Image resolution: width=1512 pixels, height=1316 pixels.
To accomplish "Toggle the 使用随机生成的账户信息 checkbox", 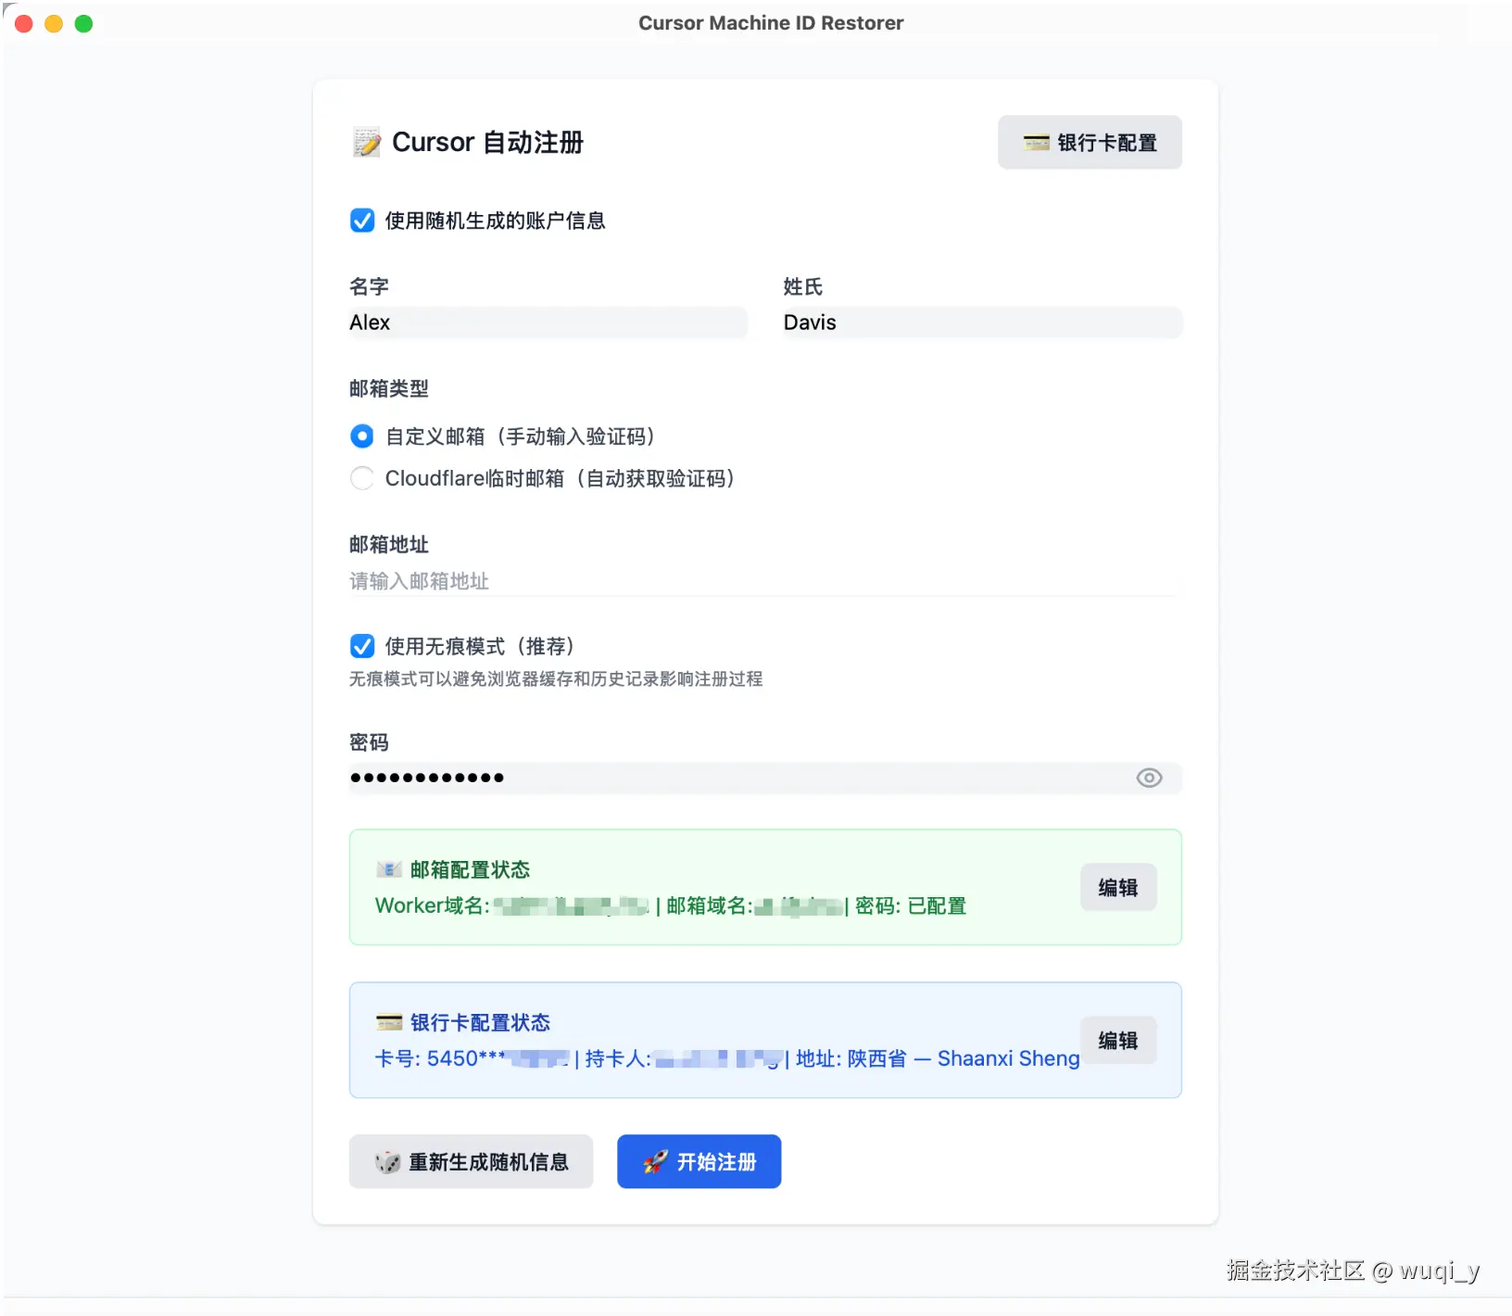I will click(x=362, y=221).
